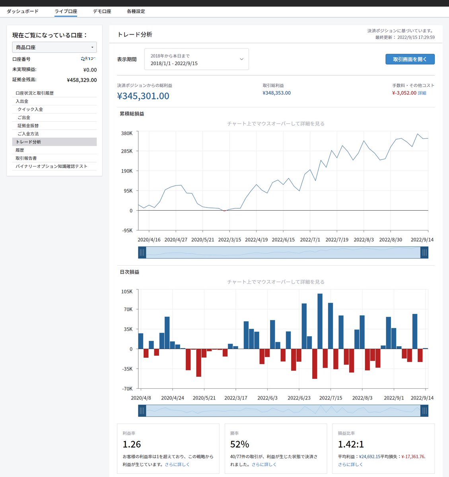This screenshot has width=449, height=477.
Task: Click the 日次損益 range slider track
Action: click(283, 411)
